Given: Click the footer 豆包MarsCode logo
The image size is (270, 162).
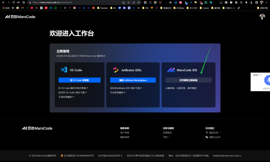Looking at the screenshot, I should coord(37,128).
